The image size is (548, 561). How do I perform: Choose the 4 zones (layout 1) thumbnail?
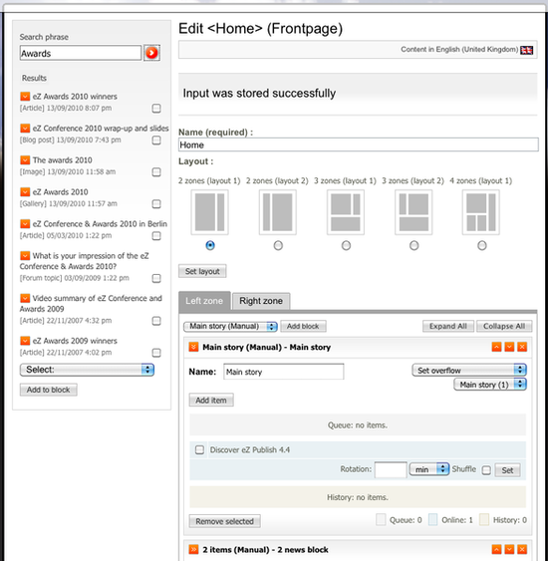481,212
